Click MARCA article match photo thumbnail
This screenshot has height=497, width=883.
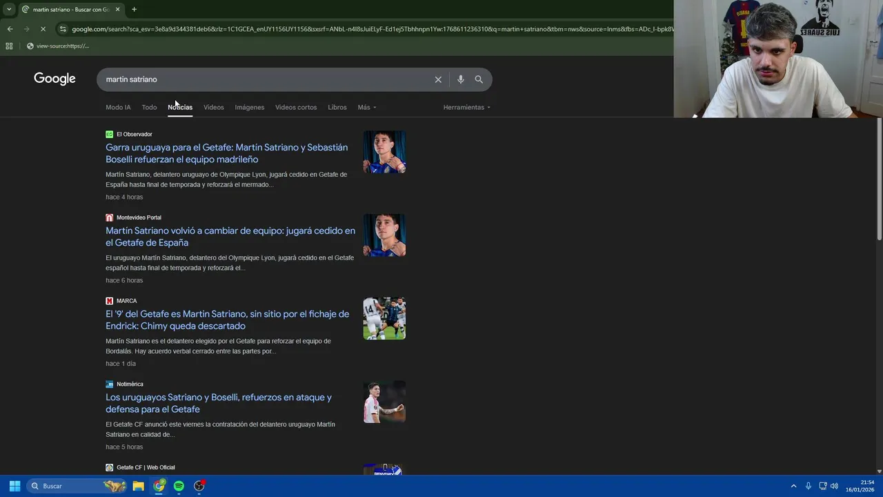click(384, 318)
